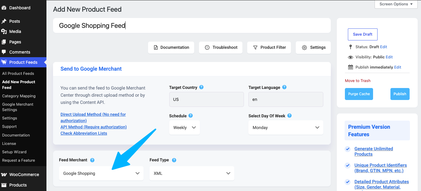Screen dimensions: 421x191
Task: Open License submenu item
Action: [9, 144]
